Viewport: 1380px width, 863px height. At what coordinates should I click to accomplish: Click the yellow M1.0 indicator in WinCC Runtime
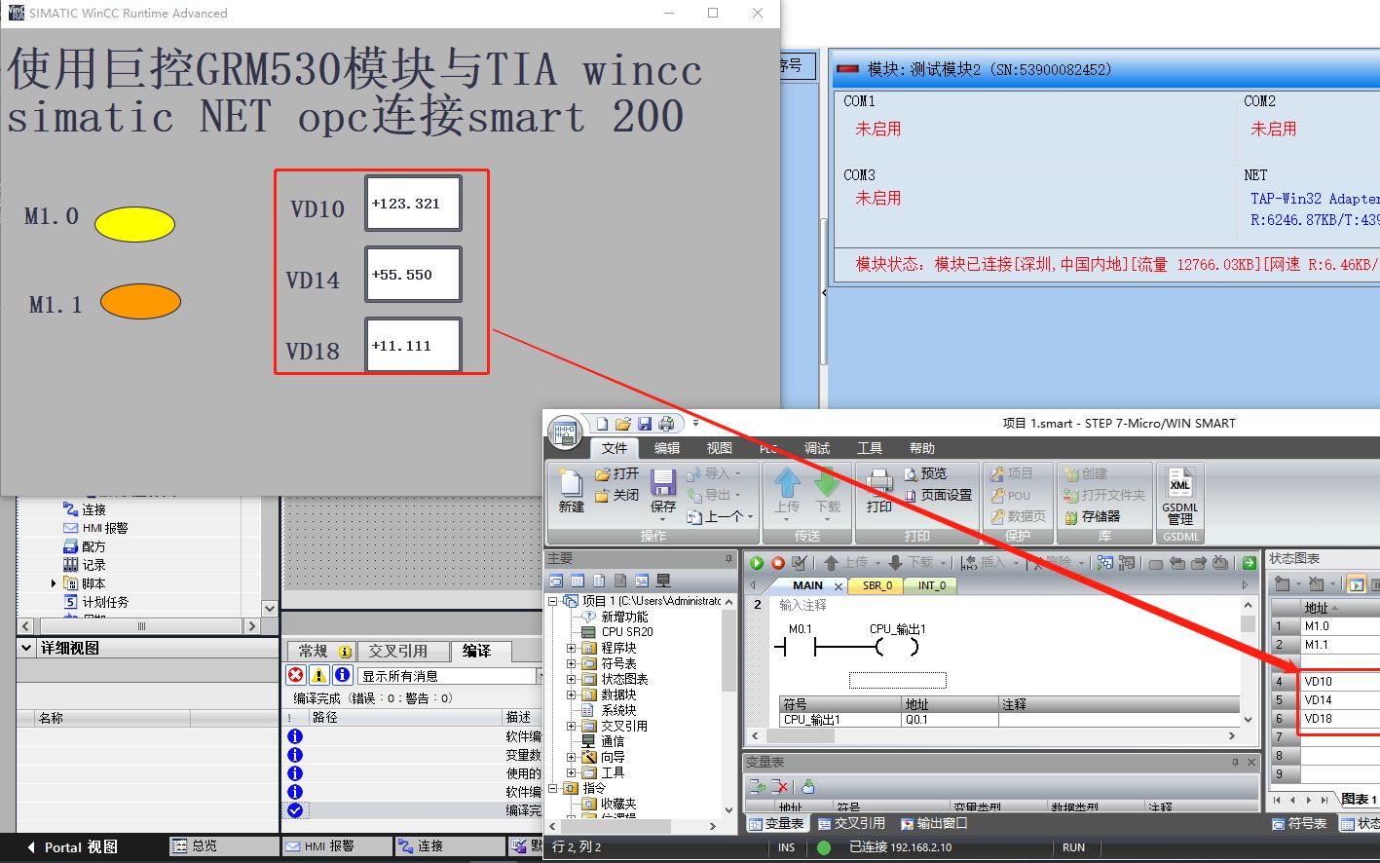click(x=134, y=224)
